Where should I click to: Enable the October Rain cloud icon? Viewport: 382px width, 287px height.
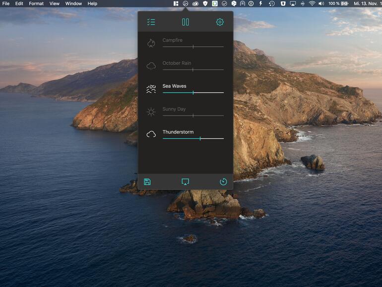(151, 66)
